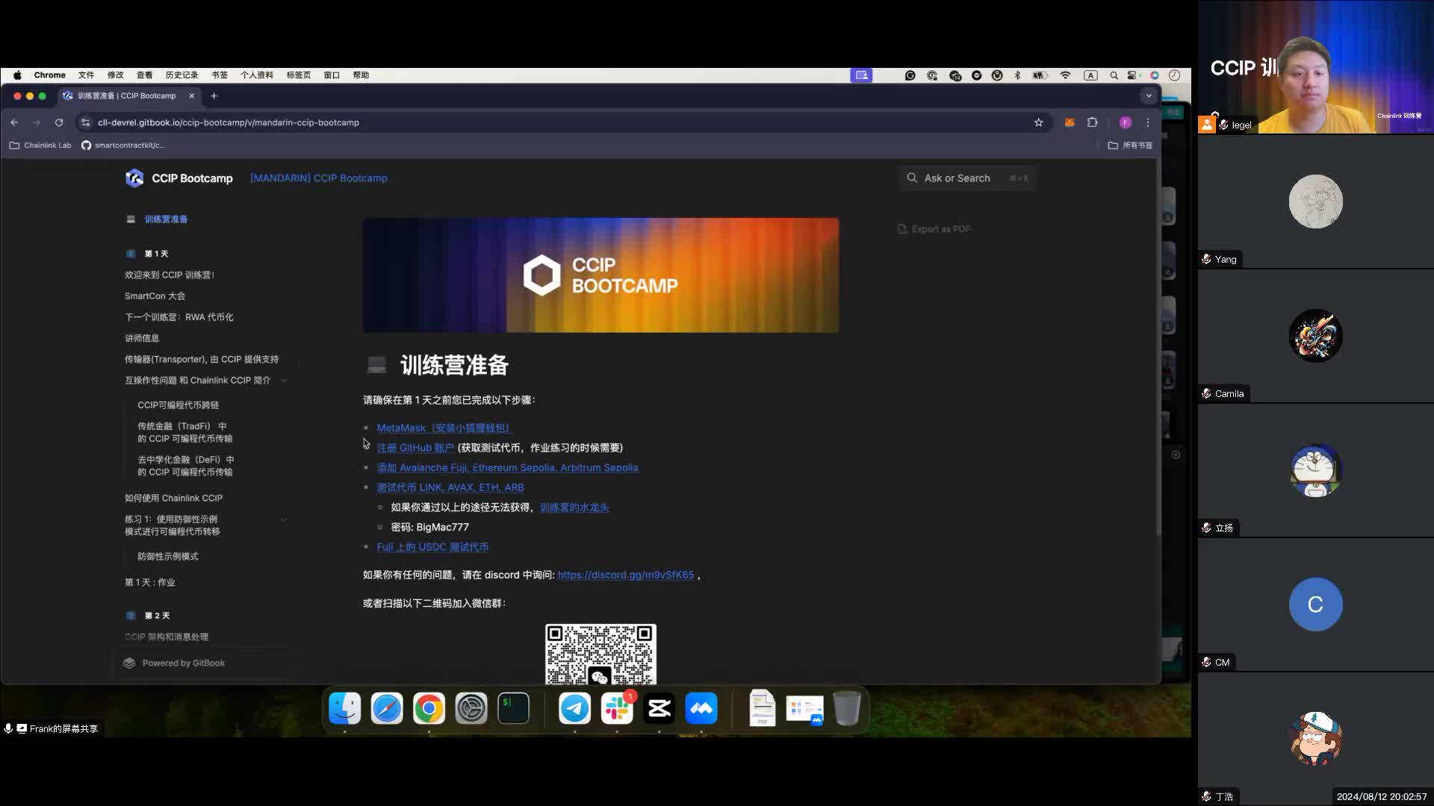Open the 修改 menu
This screenshot has width=1434, height=806.
pyautogui.click(x=115, y=75)
